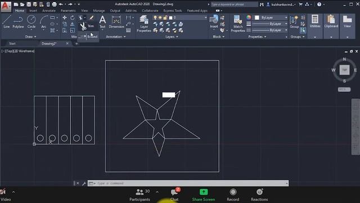Switch to the Parametric ribbon tab
The image size is (360, 203).
[x=68, y=11]
